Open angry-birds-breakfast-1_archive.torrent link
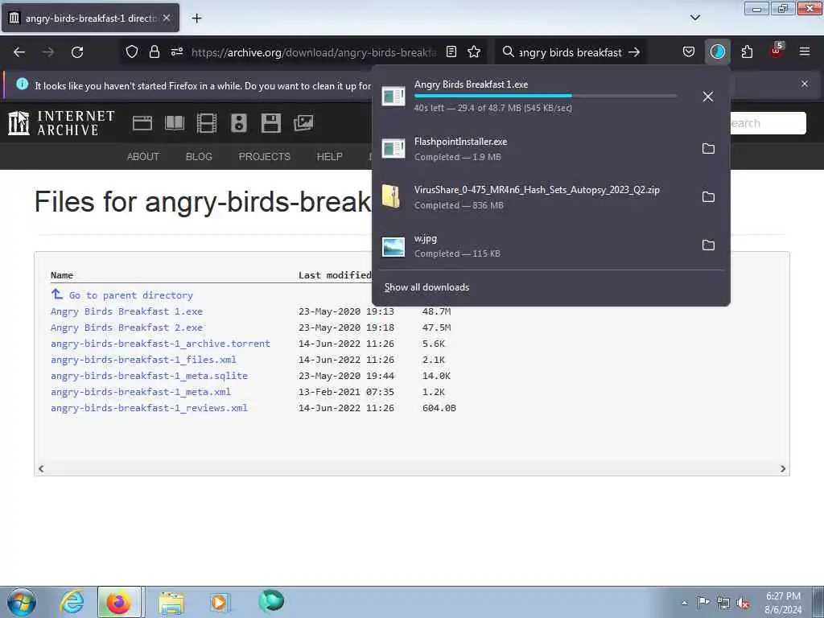 [x=160, y=344]
